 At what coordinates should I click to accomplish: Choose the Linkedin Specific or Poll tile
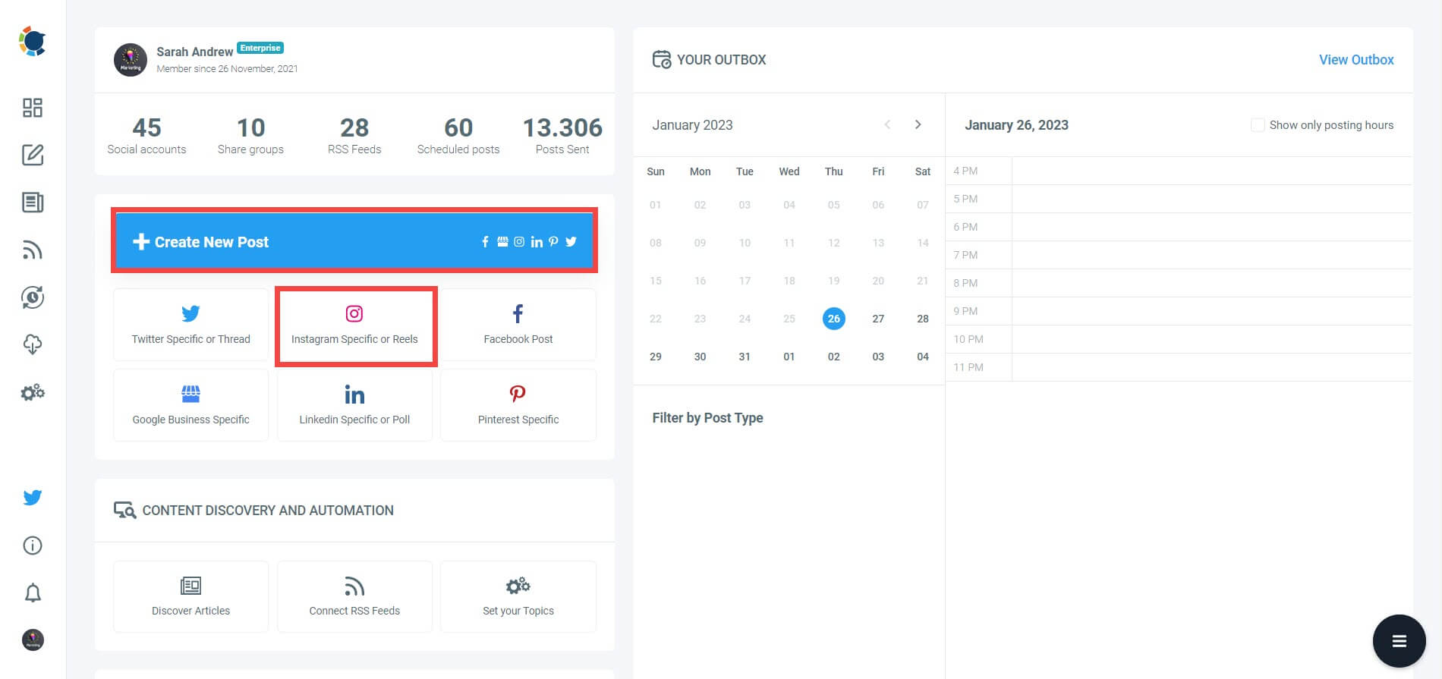pyautogui.click(x=354, y=405)
